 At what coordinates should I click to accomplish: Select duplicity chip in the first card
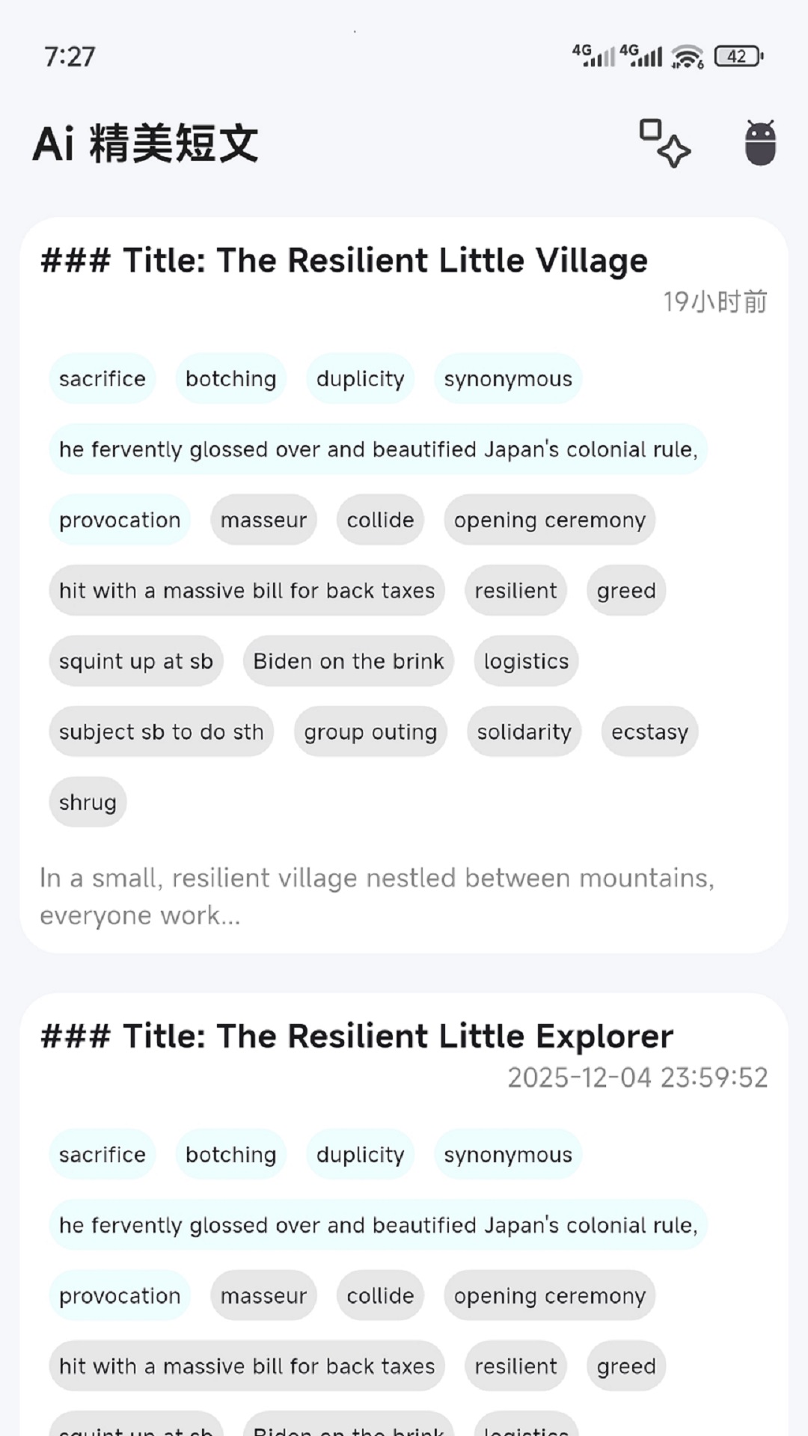360,379
